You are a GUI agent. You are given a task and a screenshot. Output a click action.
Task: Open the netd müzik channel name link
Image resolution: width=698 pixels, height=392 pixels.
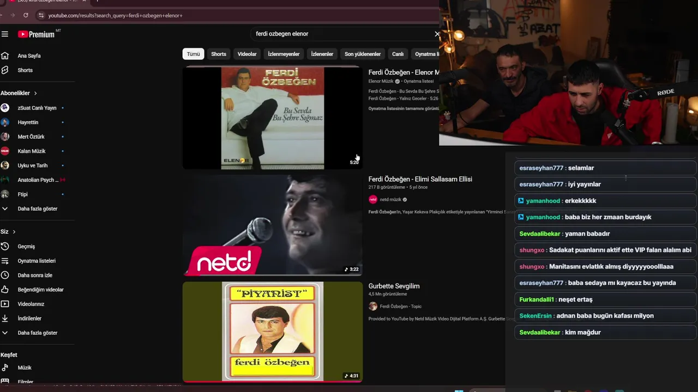tap(390, 200)
